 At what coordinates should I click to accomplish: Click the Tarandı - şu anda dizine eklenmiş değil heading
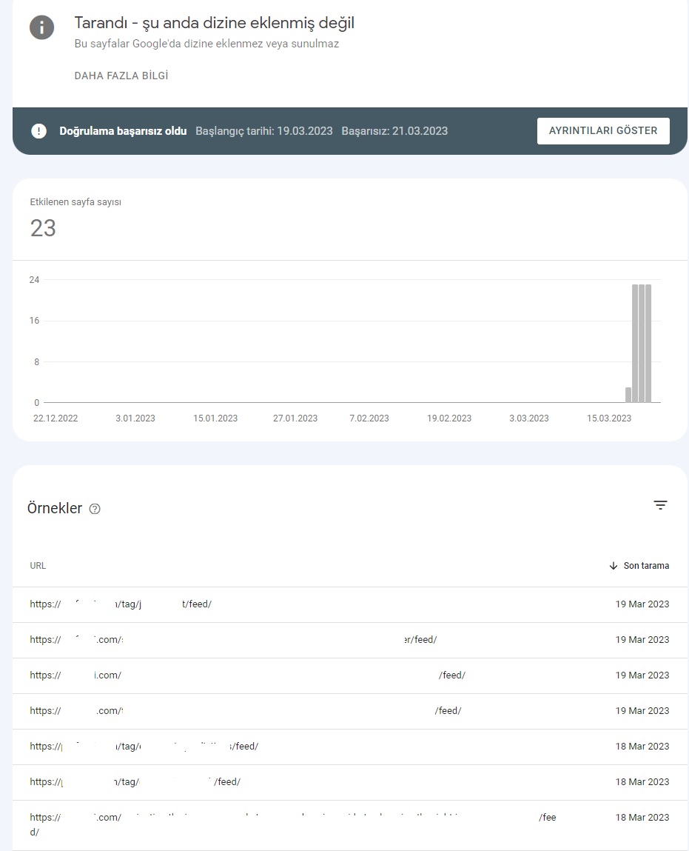214,23
